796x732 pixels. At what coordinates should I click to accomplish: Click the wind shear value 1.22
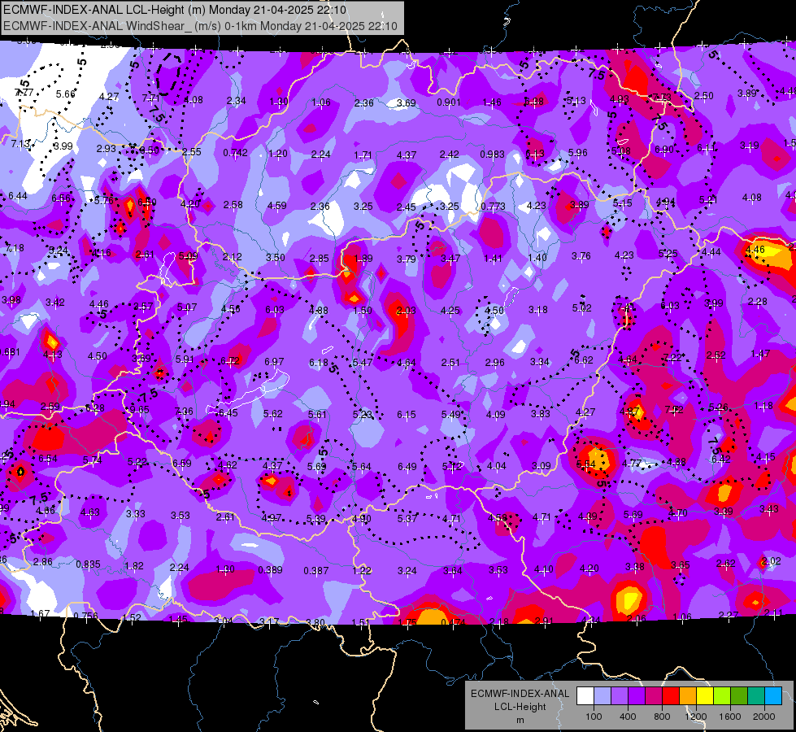click(362, 571)
